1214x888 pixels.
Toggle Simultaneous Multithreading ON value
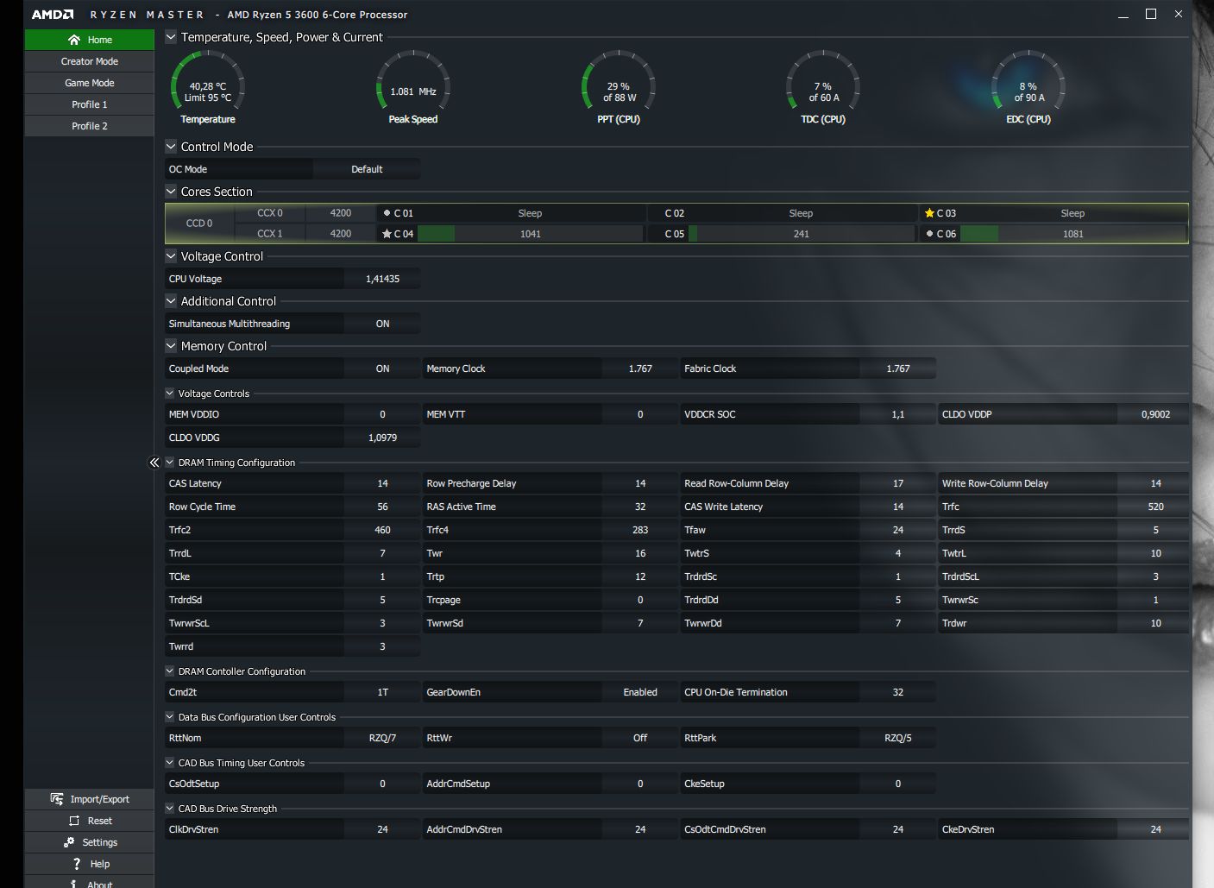[382, 324]
